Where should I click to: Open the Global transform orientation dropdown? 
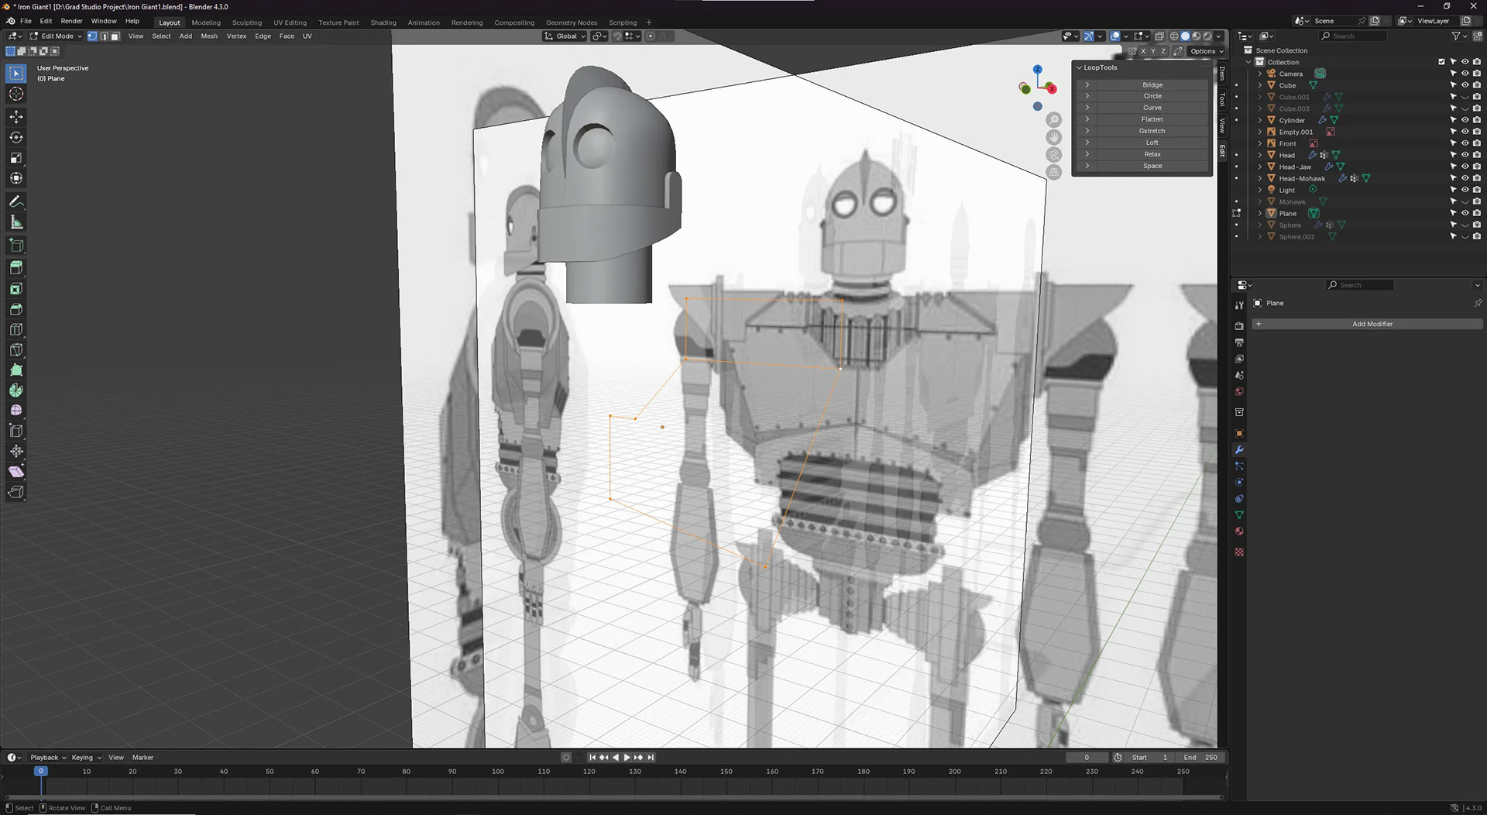(565, 36)
